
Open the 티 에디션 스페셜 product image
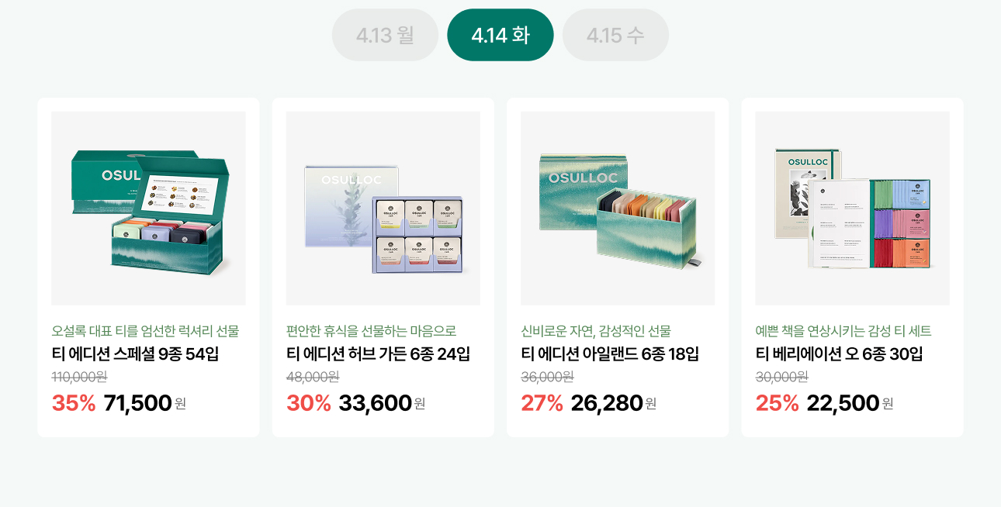tap(148, 209)
